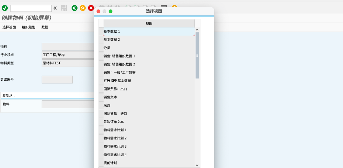Click the 数据 toolbar button
343x168 pixels.
coord(45,27)
